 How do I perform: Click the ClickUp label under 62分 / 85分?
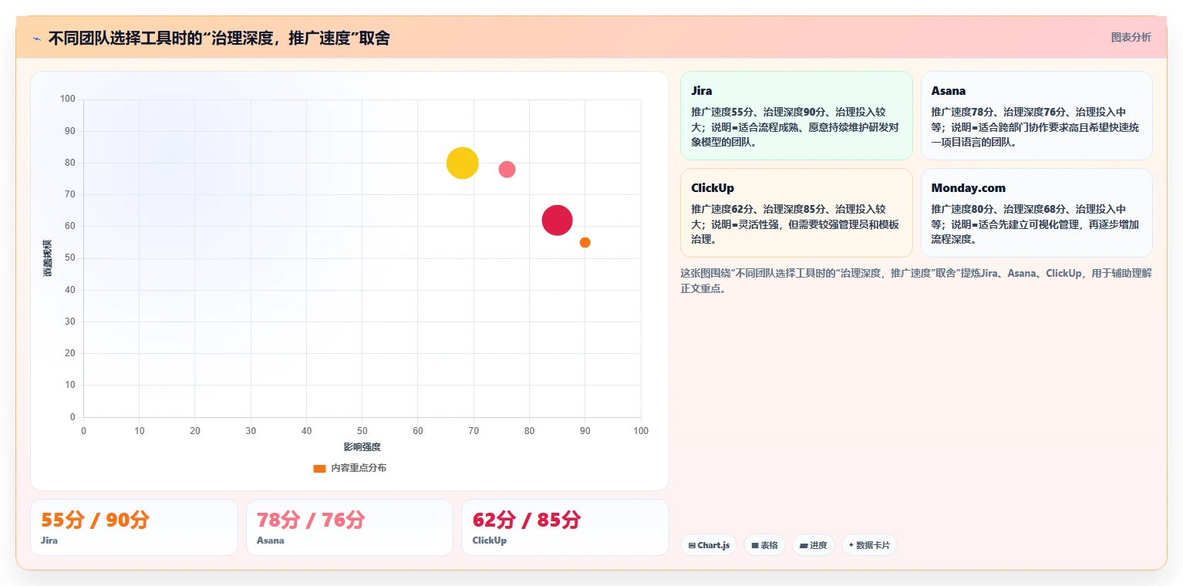coord(490,541)
